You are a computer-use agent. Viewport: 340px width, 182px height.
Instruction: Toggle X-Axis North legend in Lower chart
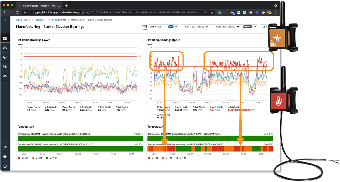coord(32,107)
